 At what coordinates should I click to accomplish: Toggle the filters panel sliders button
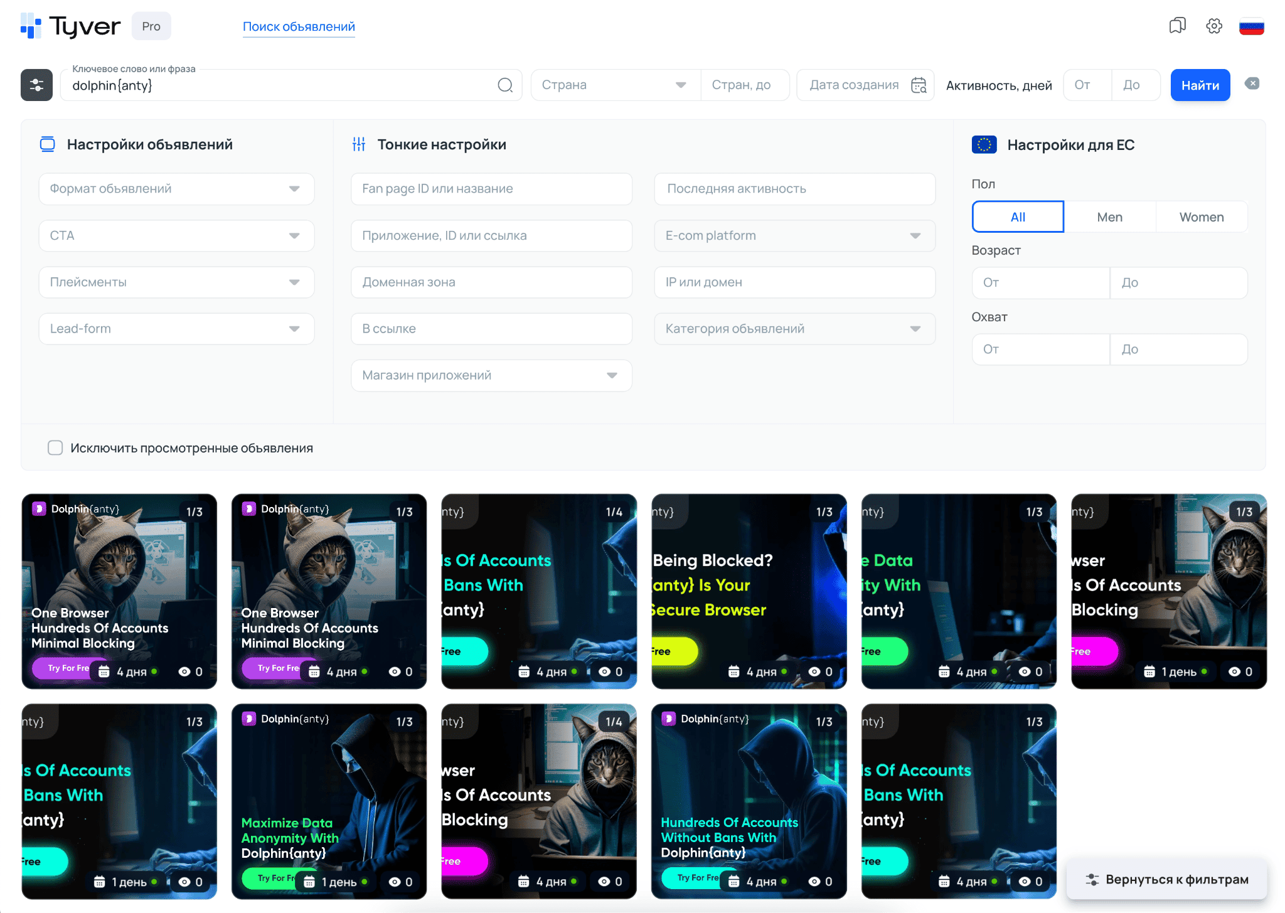point(36,85)
